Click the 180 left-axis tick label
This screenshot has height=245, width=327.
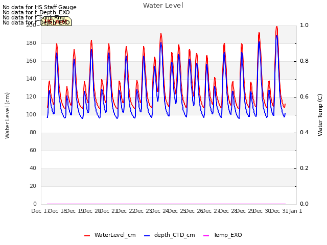31,43
